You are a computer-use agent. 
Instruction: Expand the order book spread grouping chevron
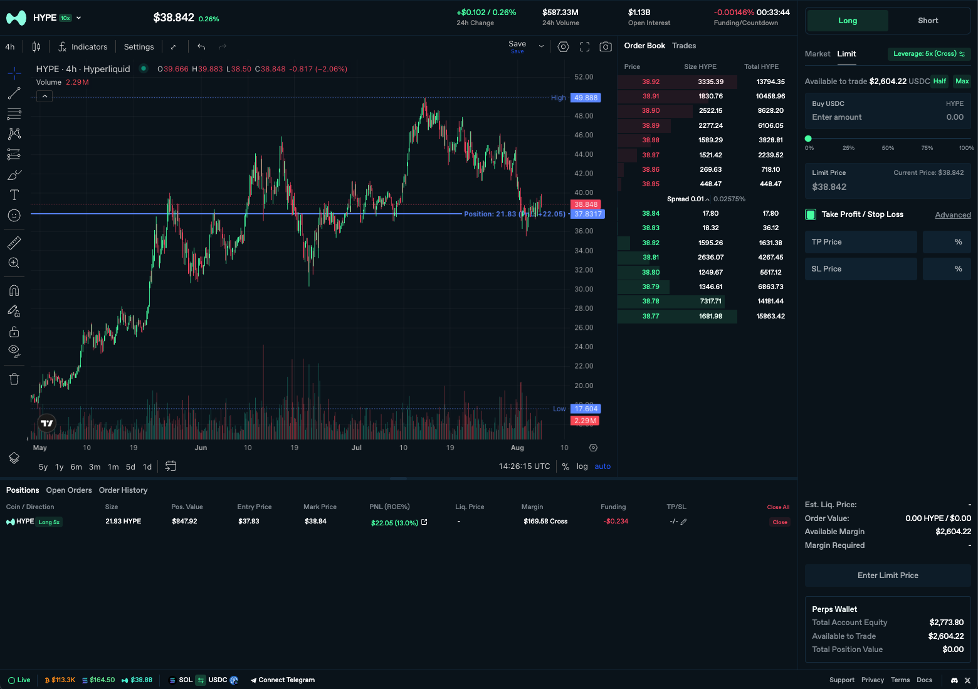click(708, 199)
